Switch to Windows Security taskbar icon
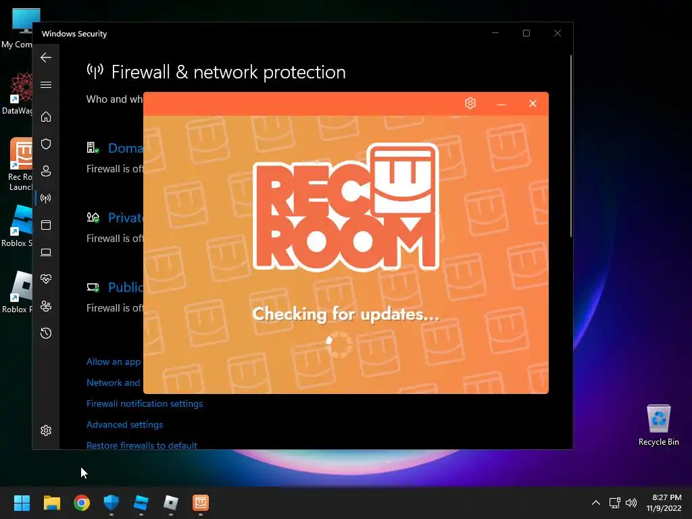 112,503
